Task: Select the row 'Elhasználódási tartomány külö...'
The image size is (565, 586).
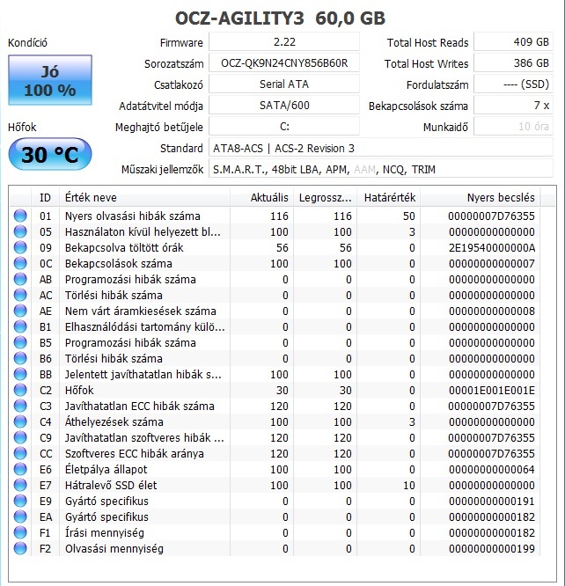Action: point(275,326)
